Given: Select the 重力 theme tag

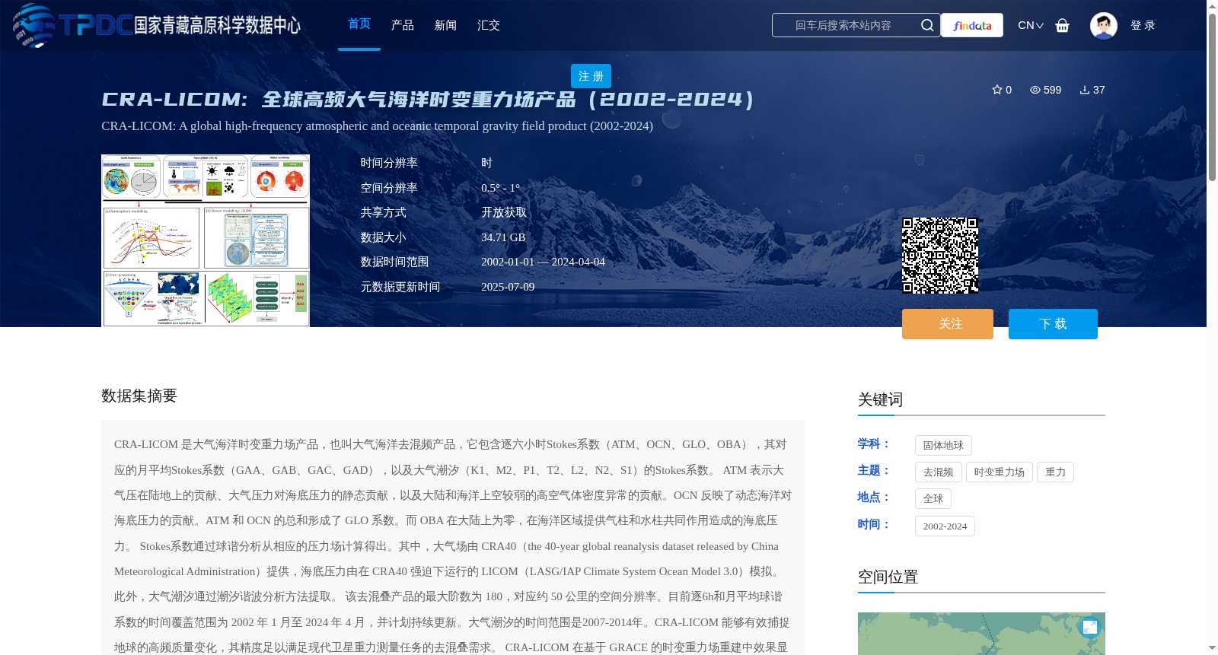Looking at the screenshot, I should coord(1055,472).
